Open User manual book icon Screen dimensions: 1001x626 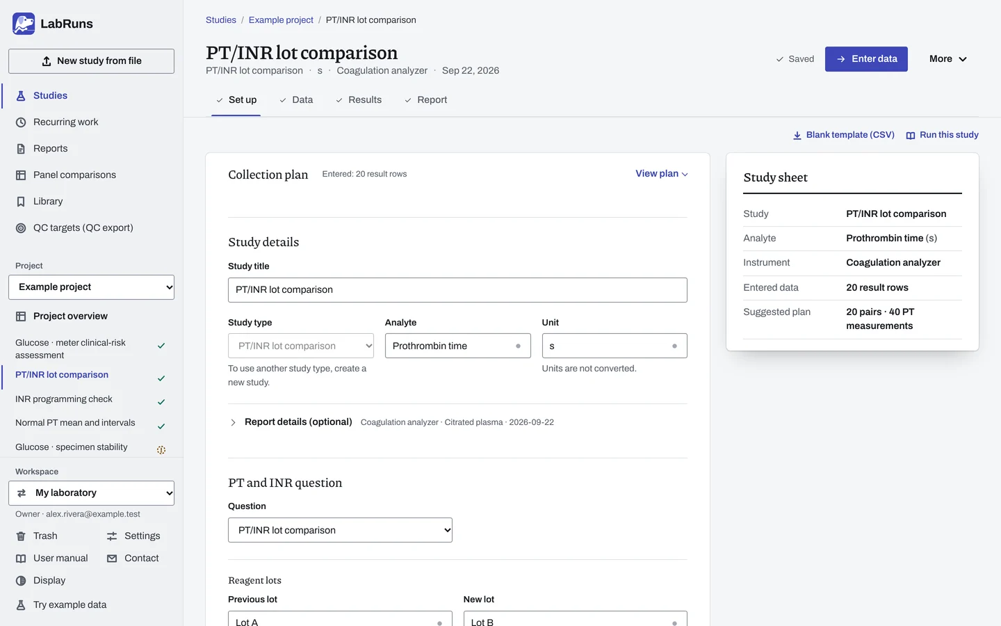[x=21, y=559]
